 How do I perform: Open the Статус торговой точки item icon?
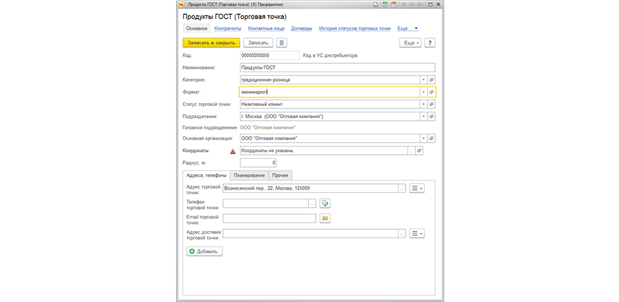tap(431, 105)
